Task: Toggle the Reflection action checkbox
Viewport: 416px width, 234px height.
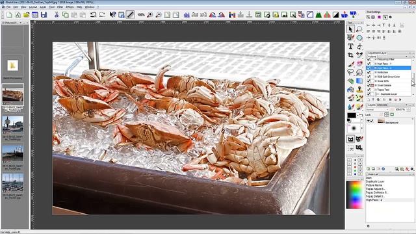Action: tap(369, 72)
